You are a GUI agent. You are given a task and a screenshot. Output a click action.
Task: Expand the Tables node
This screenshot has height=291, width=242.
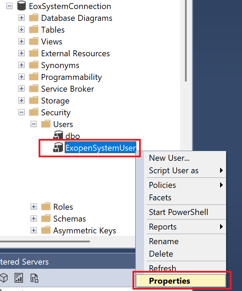point(22,30)
